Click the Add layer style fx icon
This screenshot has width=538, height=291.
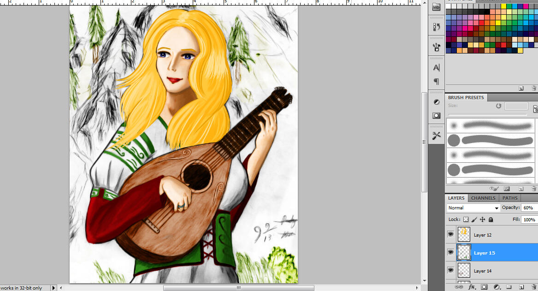pos(471,287)
